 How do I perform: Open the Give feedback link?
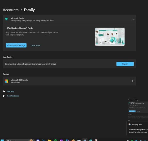(x=13, y=96)
